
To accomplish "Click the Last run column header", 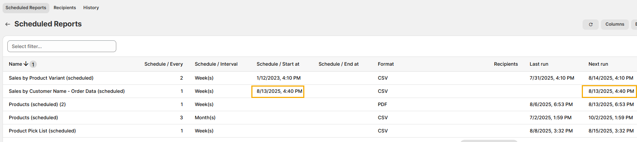I will 539,64.
